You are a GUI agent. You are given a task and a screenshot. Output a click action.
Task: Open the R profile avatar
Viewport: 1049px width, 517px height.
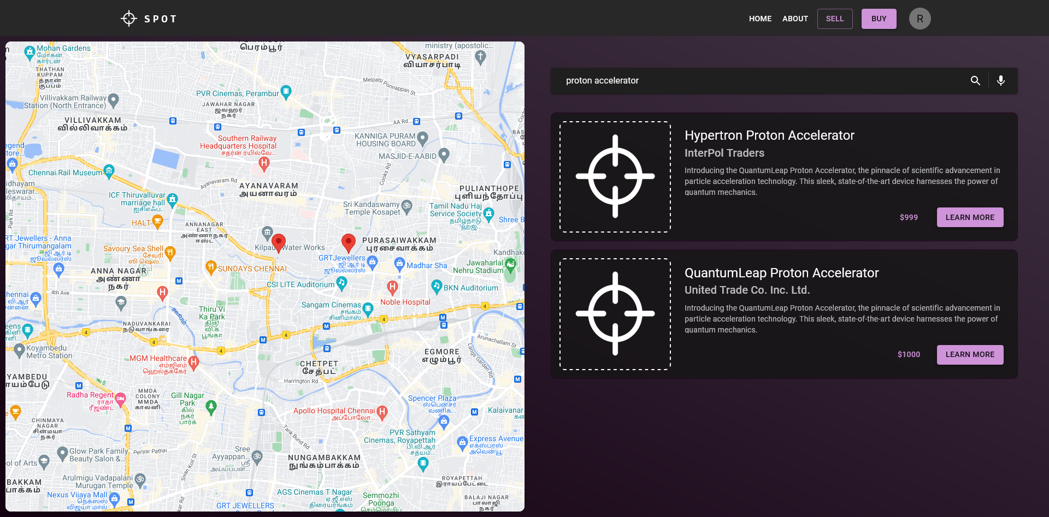coord(920,18)
